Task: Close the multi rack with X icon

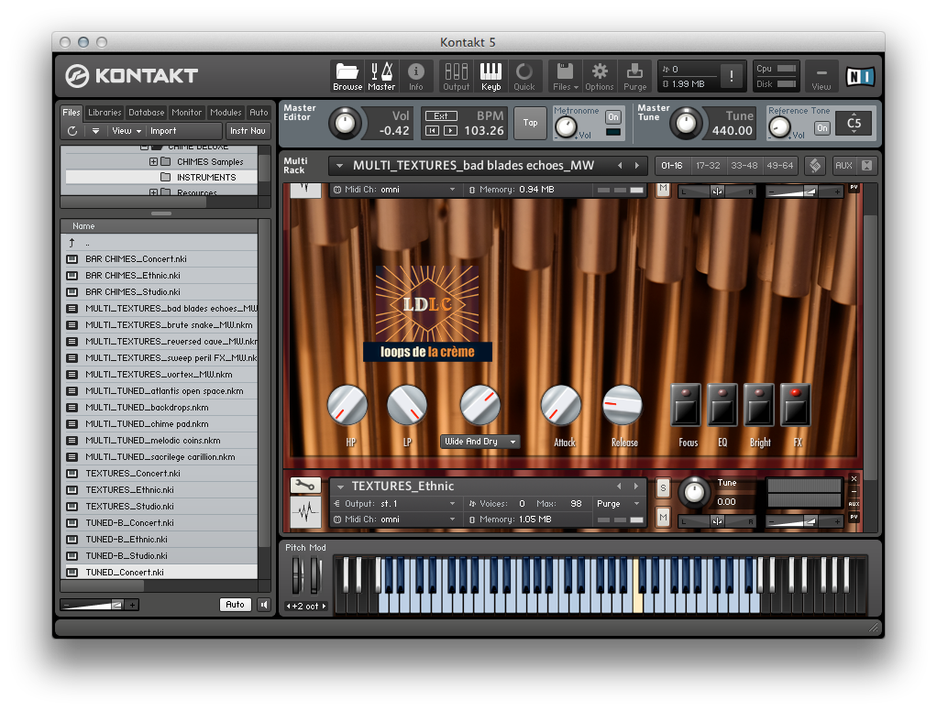Action: pyautogui.click(x=866, y=165)
